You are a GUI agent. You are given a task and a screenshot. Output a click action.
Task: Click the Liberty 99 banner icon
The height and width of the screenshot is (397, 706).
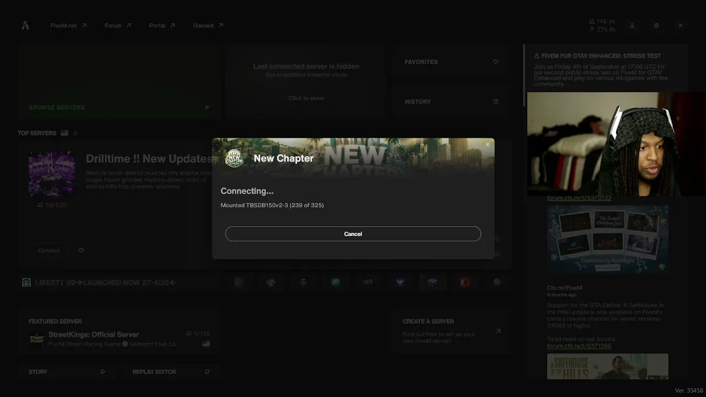[x=26, y=282]
